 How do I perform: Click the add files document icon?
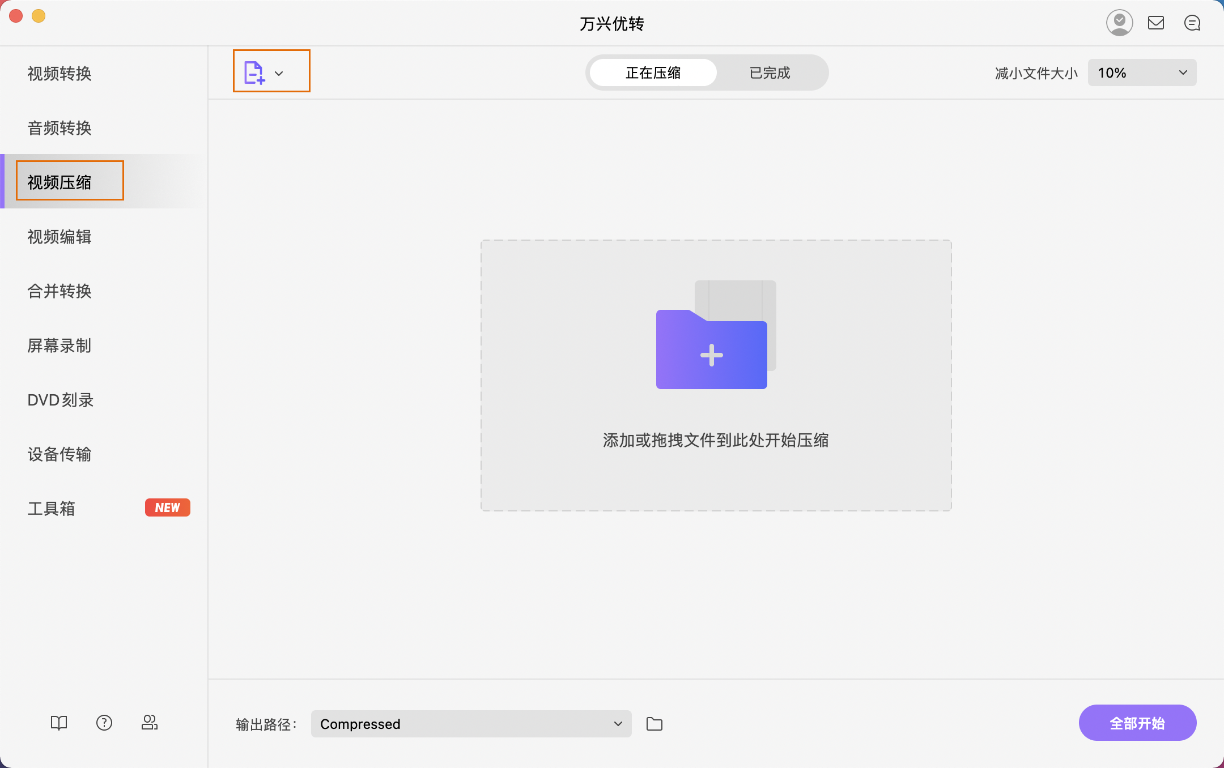253,71
